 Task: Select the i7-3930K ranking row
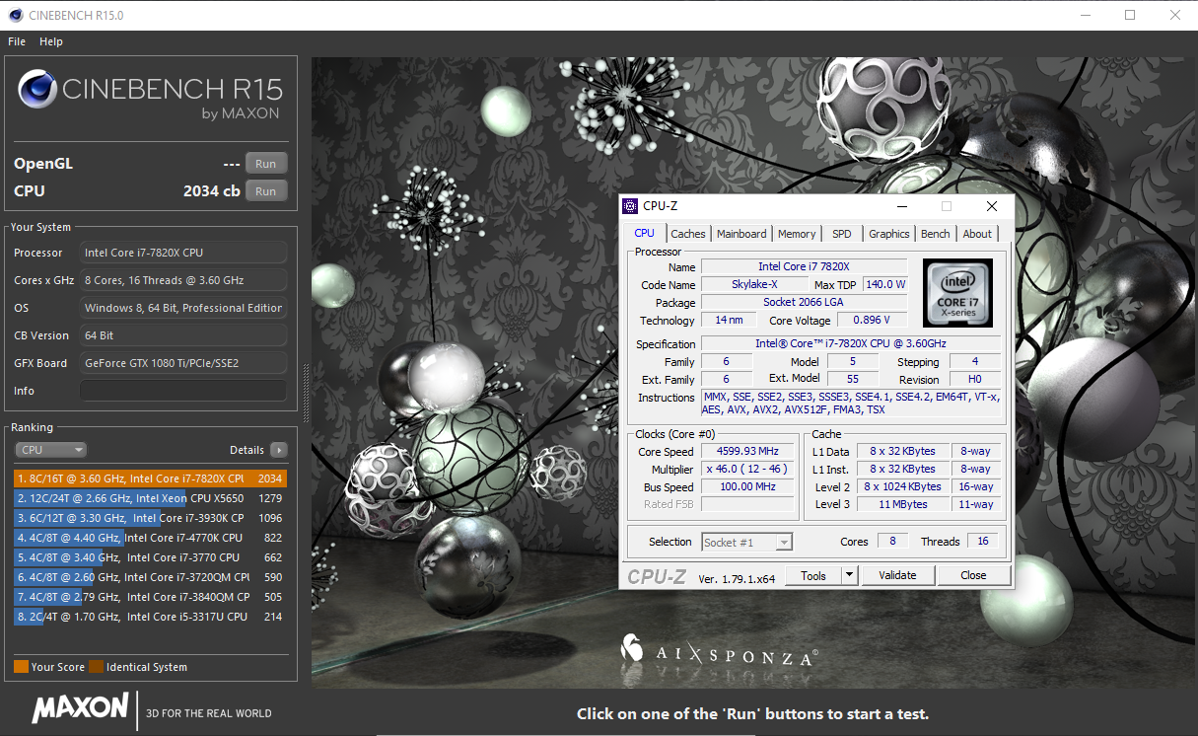[151, 518]
